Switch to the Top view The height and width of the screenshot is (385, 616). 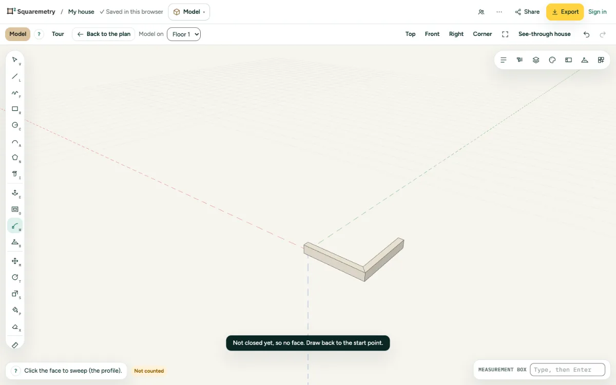click(411, 34)
